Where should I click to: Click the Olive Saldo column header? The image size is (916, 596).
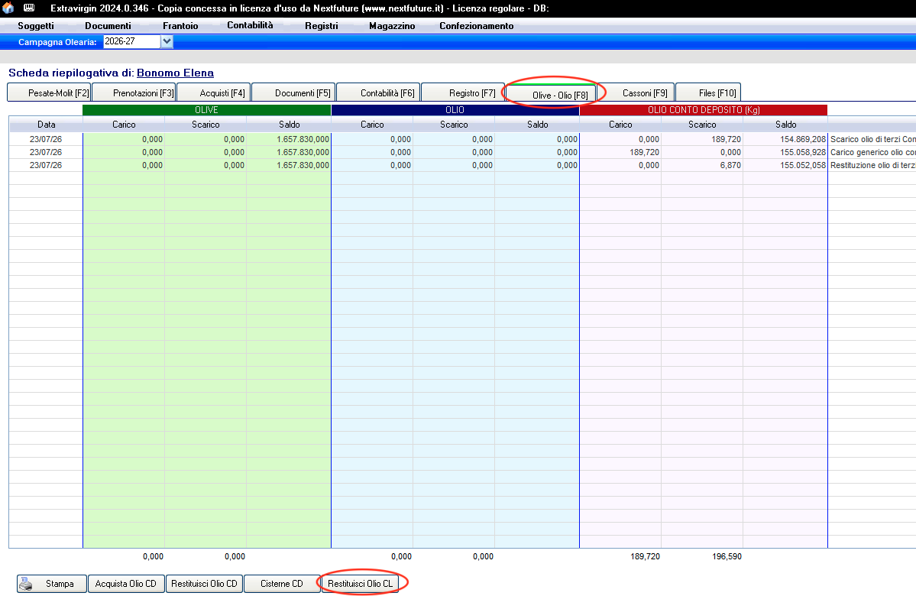pyautogui.click(x=290, y=125)
